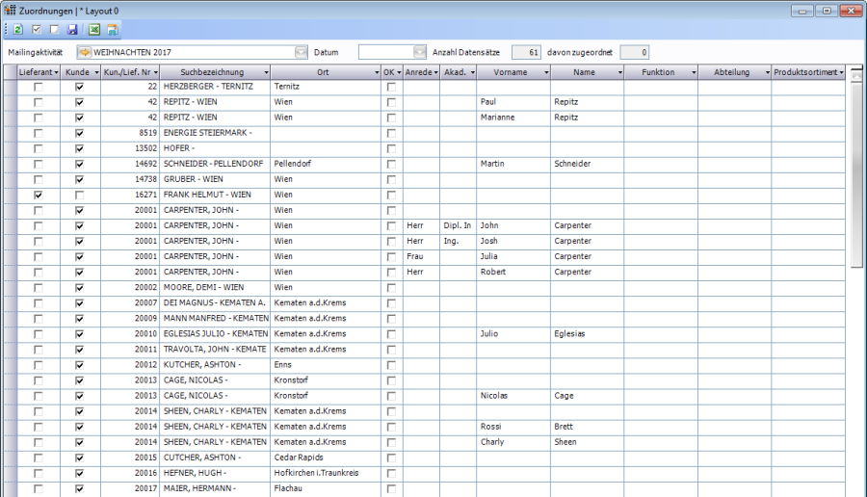The width and height of the screenshot is (867, 497).
Task: Click the layout icon right of Excel
Action: pyautogui.click(x=112, y=30)
